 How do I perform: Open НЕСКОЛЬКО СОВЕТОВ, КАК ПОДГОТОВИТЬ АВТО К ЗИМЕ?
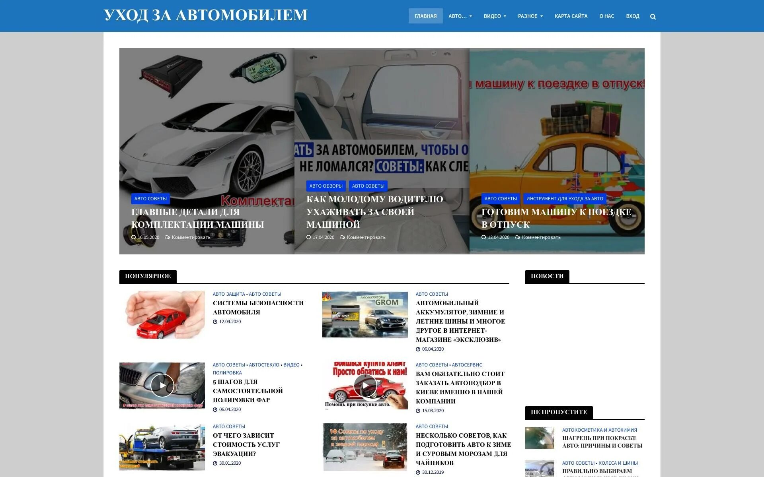click(x=463, y=449)
